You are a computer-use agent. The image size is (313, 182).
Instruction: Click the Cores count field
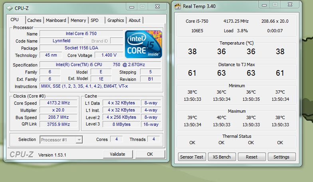click(x=117, y=139)
